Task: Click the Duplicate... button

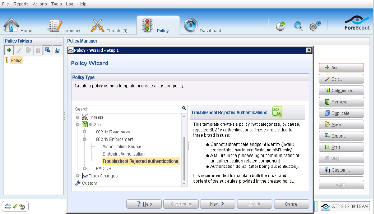Action: (341, 113)
